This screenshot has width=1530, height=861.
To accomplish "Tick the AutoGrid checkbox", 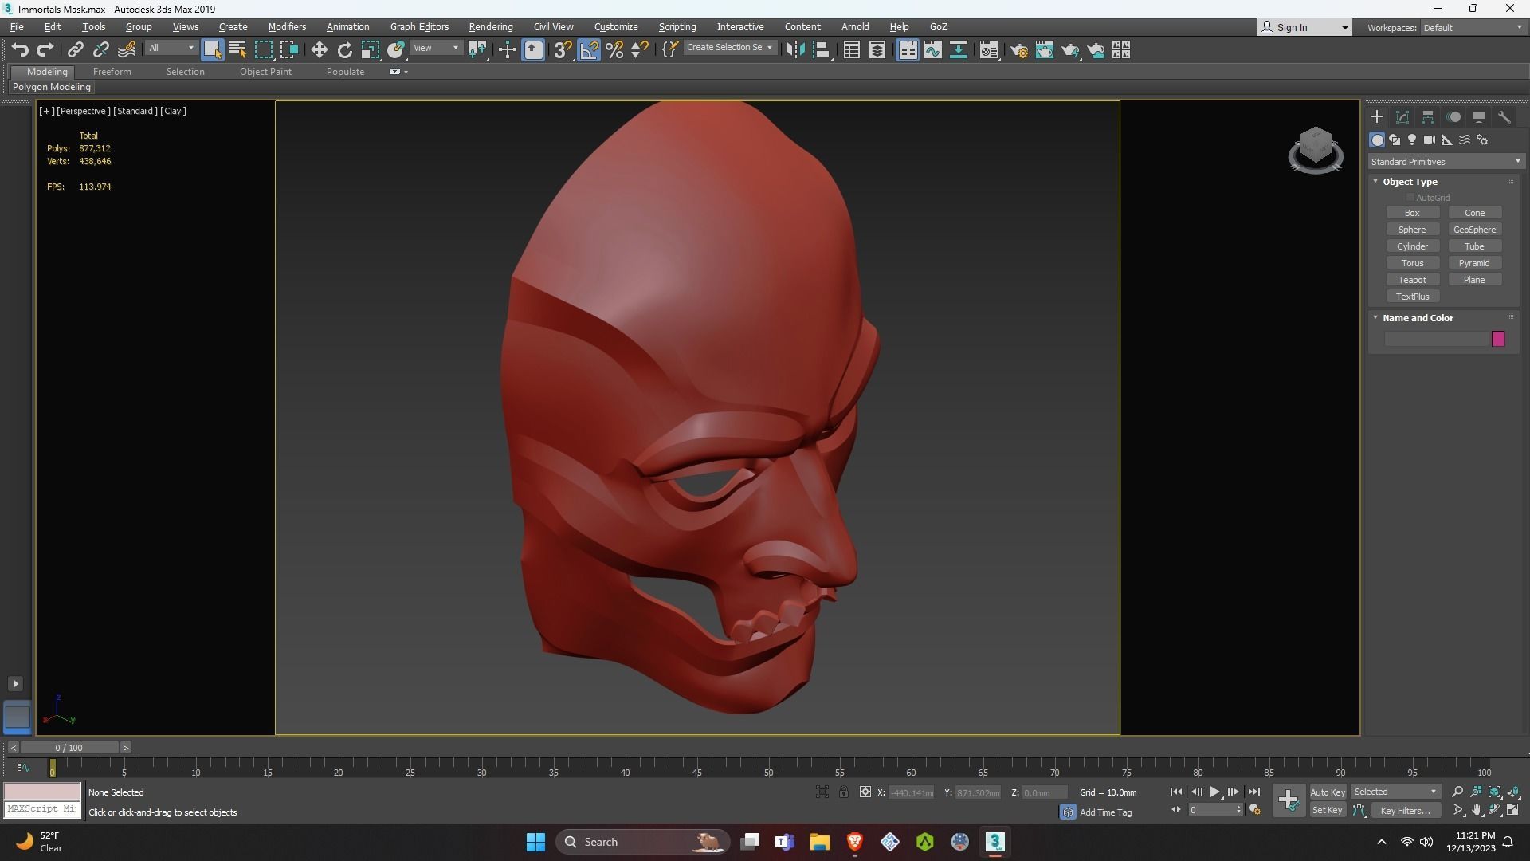I will [x=1410, y=198].
